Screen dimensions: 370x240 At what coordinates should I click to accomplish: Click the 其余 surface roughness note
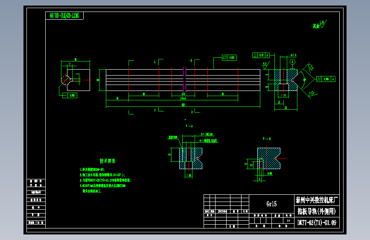(320, 25)
